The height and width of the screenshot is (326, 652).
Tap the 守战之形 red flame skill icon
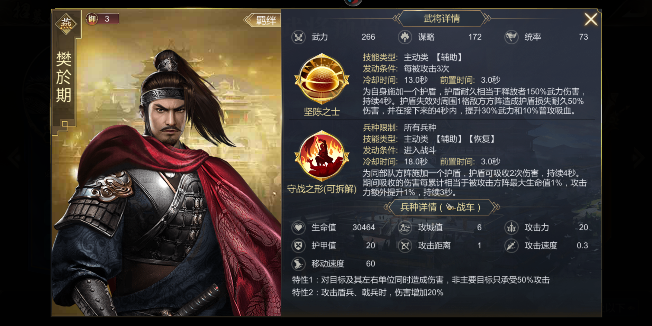tap(322, 156)
